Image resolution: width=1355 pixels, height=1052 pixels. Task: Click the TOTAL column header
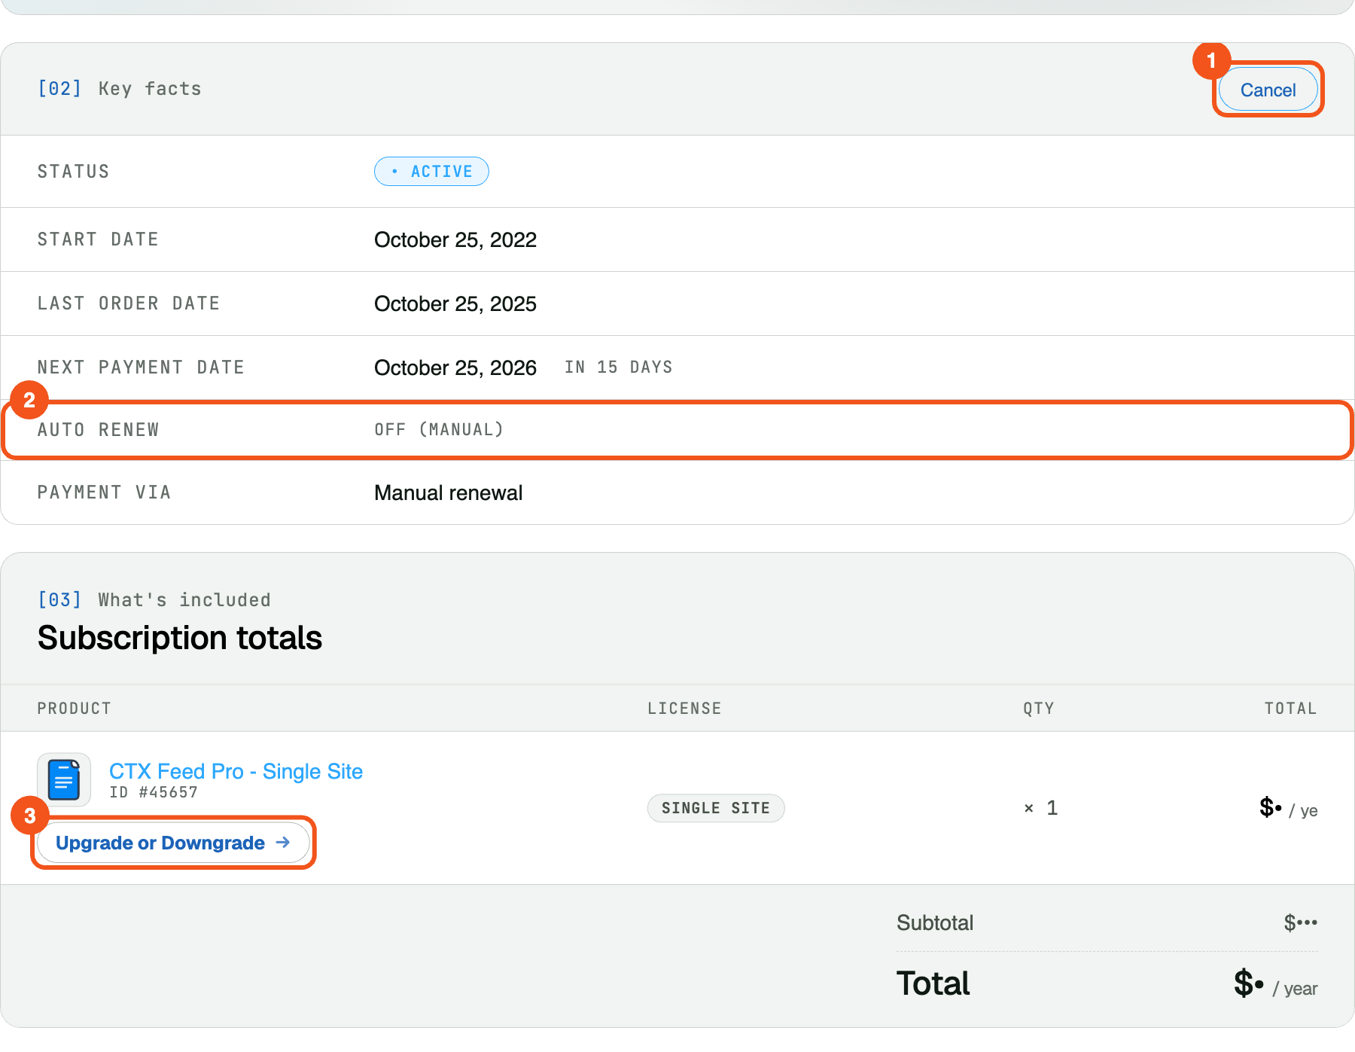tap(1290, 708)
